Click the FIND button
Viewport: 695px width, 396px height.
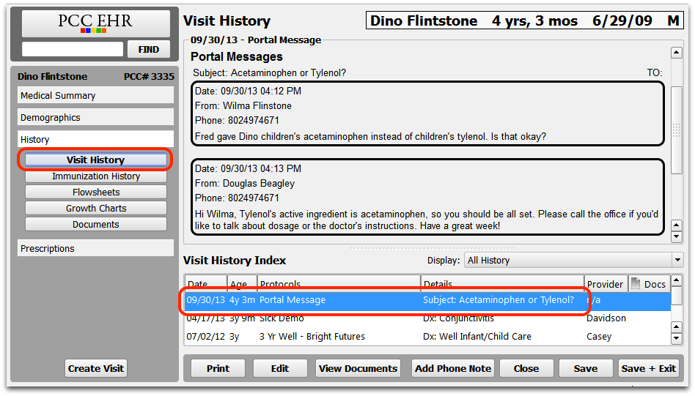coord(149,50)
